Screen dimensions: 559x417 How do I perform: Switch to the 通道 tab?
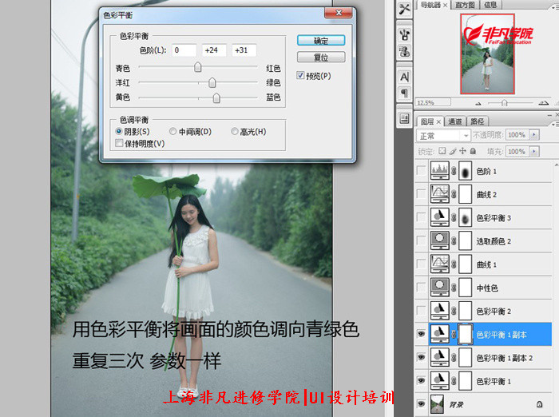click(x=454, y=122)
